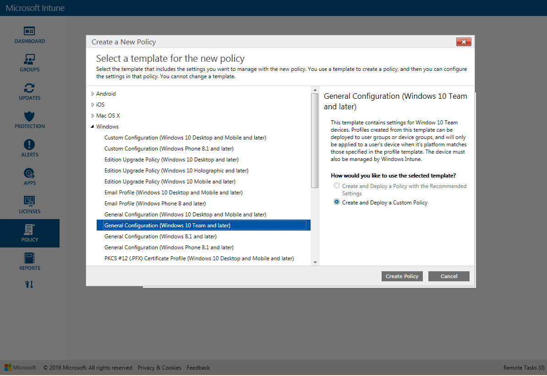
Task: Go to the Groups icon
Action: coord(29,59)
